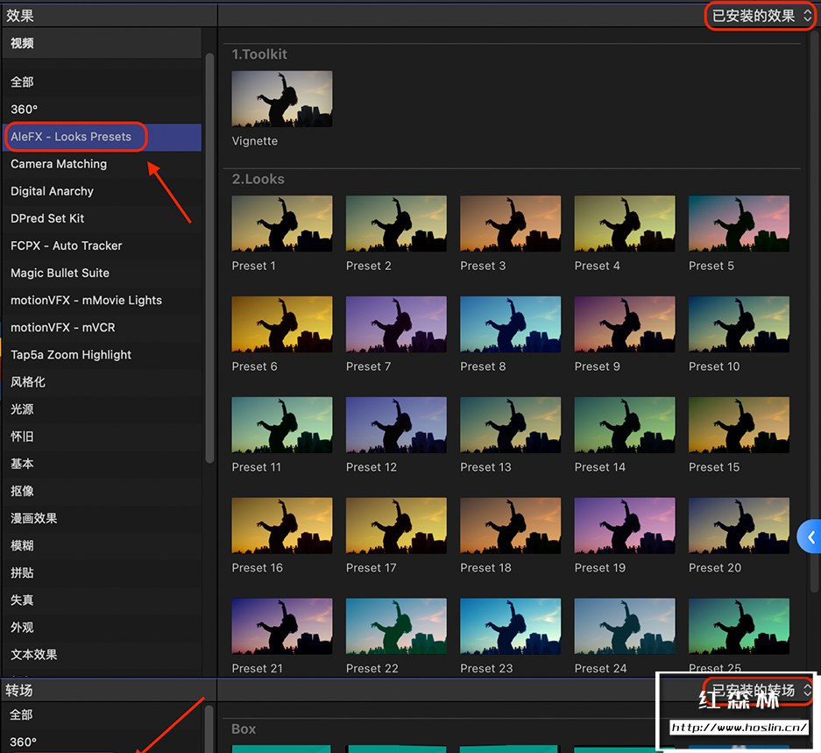Open motionVFX - mMovie Lights category
This screenshot has height=753, width=821.
point(102,301)
